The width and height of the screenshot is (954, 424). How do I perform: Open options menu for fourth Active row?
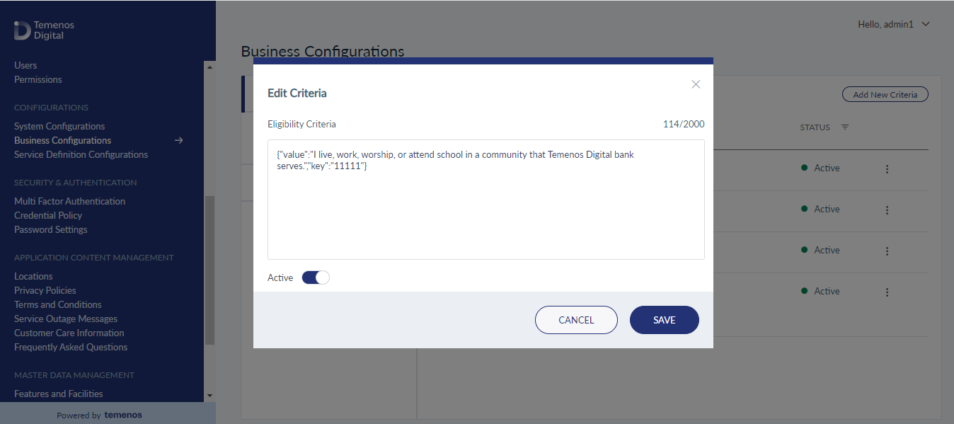pos(887,292)
